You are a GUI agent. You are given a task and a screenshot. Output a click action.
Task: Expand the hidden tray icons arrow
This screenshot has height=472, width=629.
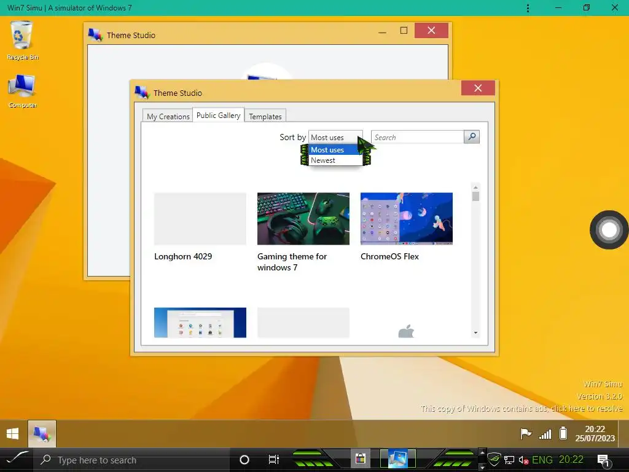(482, 453)
